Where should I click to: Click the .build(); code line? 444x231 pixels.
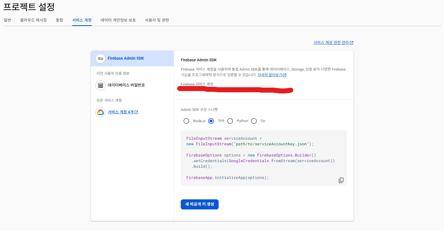tap(202, 166)
